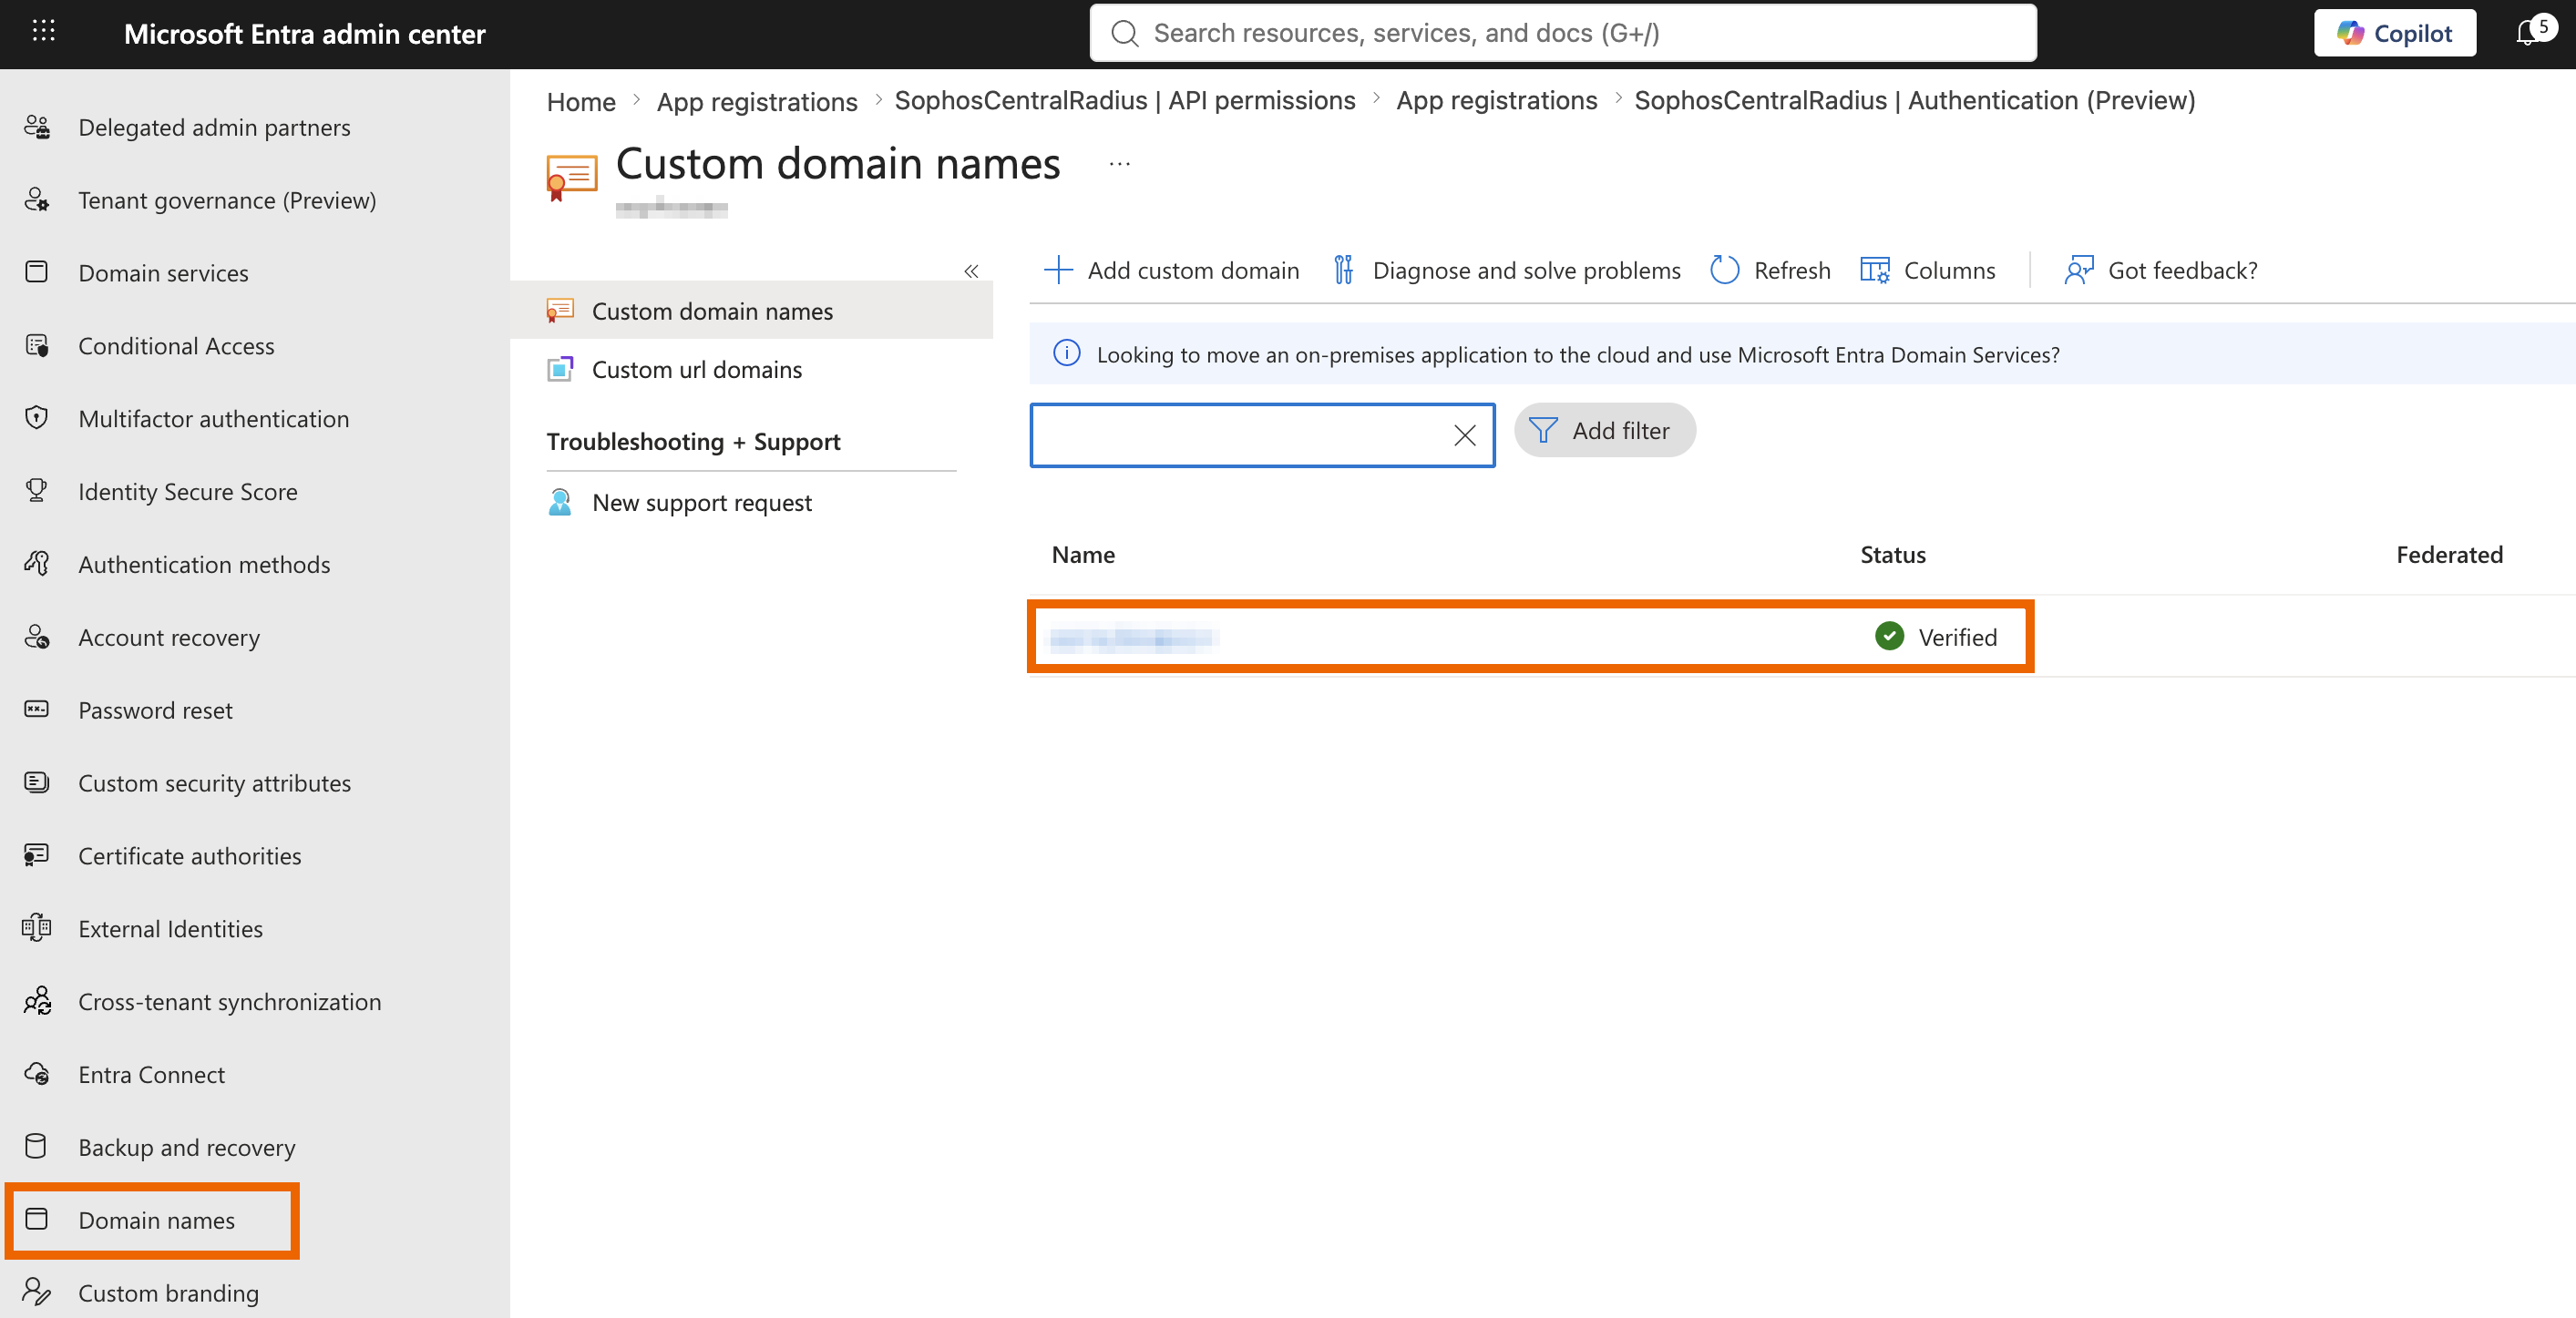Open the Columns chooser
Viewport: 2576px width, 1318px height.
click(1927, 270)
